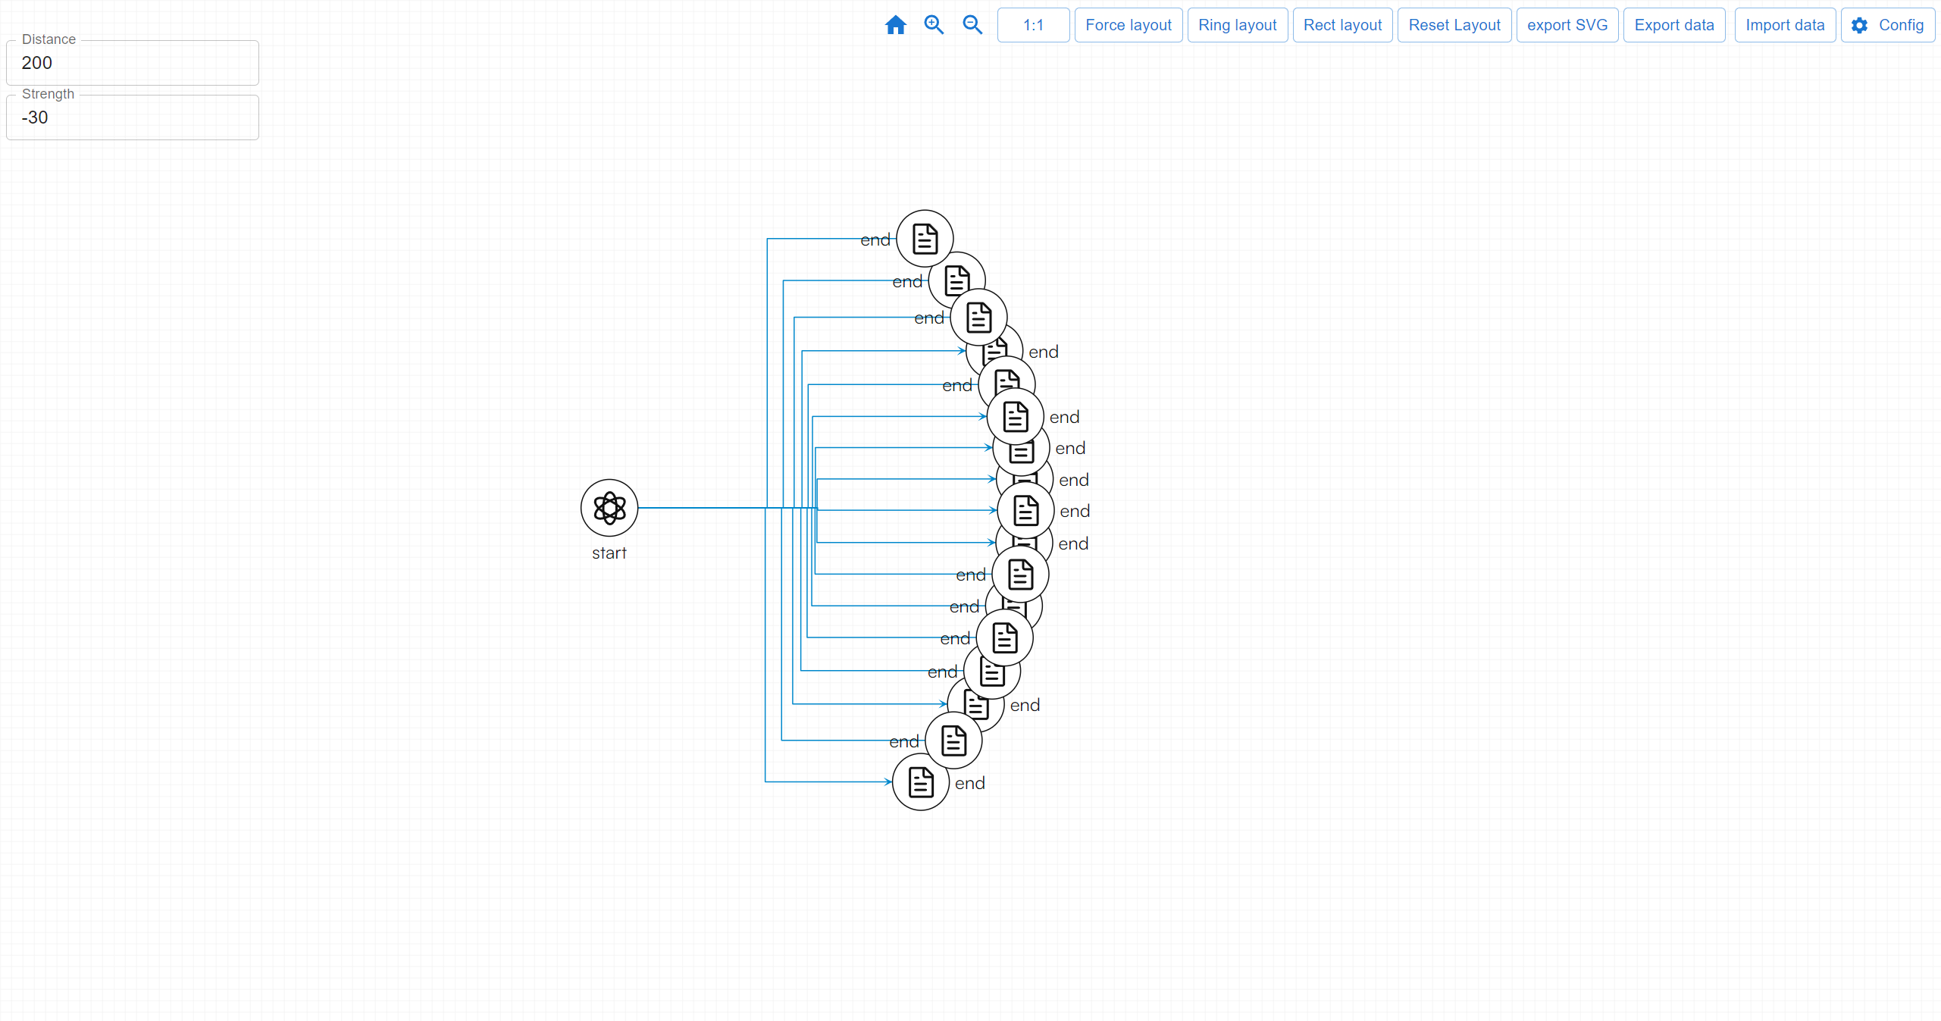This screenshot has width=1941, height=1021.
Task: Focus the Distance input field
Action: tap(133, 63)
